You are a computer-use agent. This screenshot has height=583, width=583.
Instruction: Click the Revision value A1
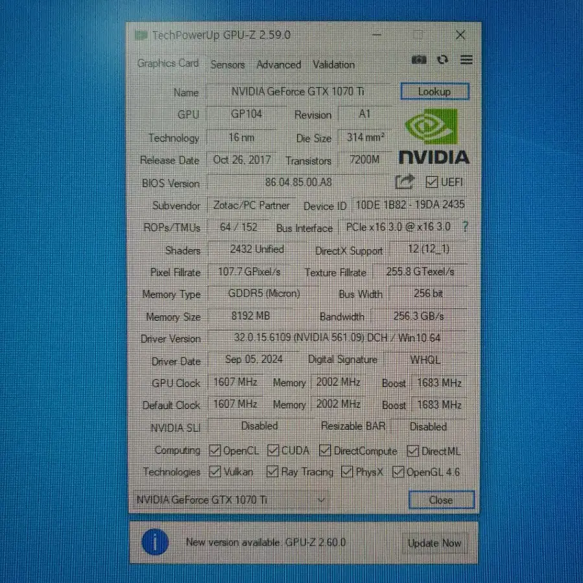[x=364, y=113]
